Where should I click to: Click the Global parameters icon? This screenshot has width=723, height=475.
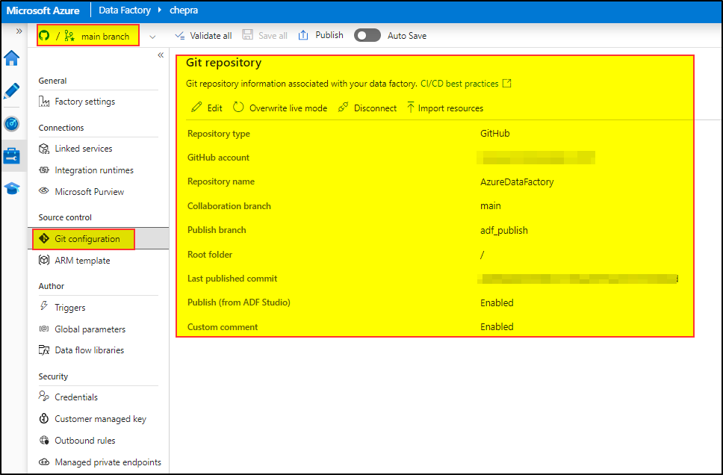[44, 329]
